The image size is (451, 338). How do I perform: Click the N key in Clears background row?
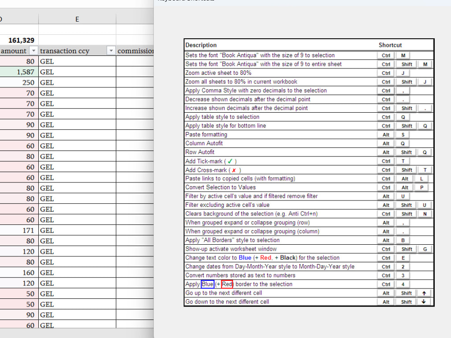[425, 214]
